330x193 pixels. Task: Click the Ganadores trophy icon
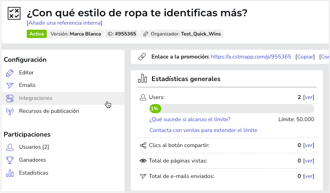10,160
